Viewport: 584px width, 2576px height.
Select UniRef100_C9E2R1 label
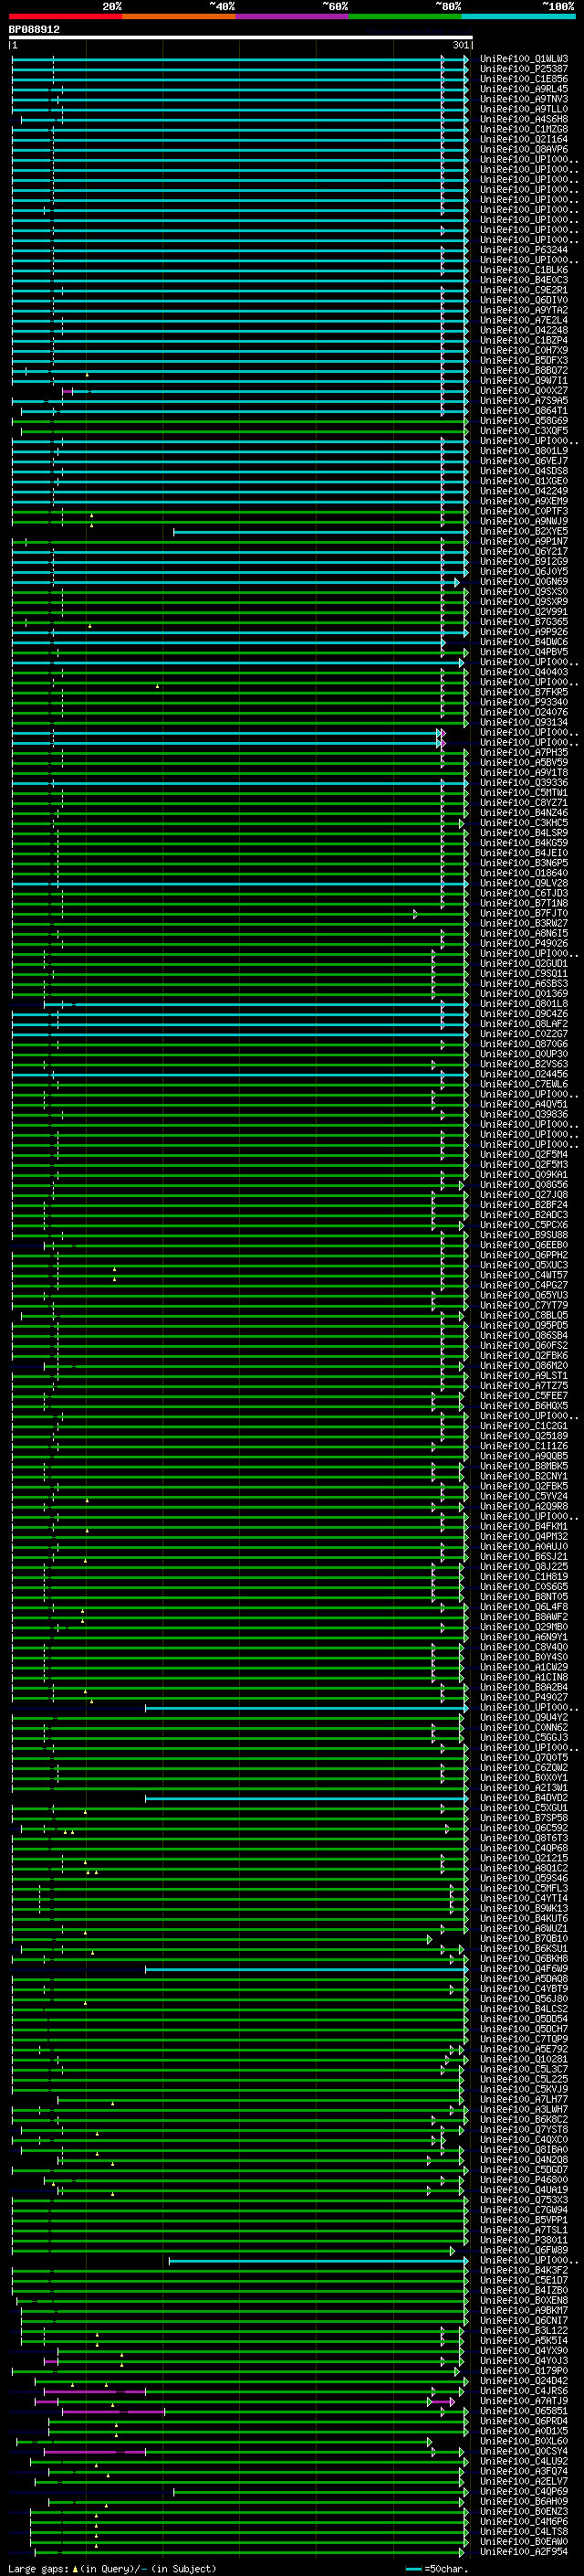tap(523, 290)
